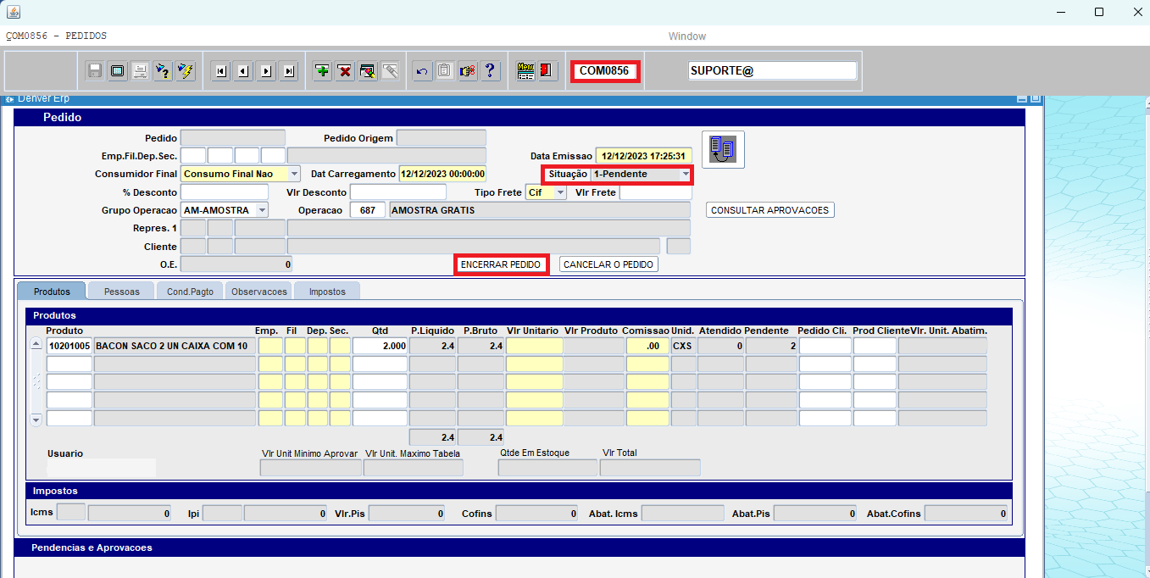The width and height of the screenshot is (1150, 578).
Task: Click the SUPORTE@ user field
Action: pos(773,71)
